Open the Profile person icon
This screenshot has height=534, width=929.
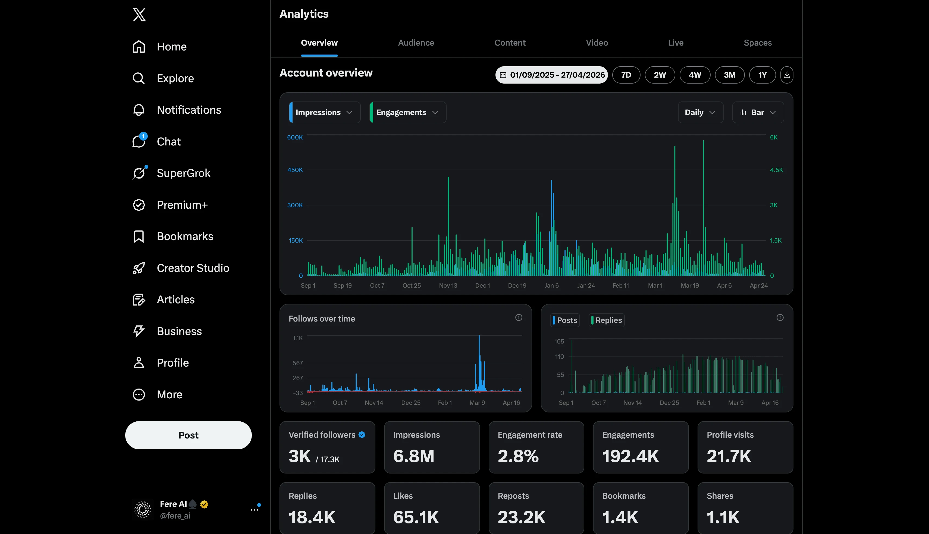pyautogui.click(x=139, y=363)
